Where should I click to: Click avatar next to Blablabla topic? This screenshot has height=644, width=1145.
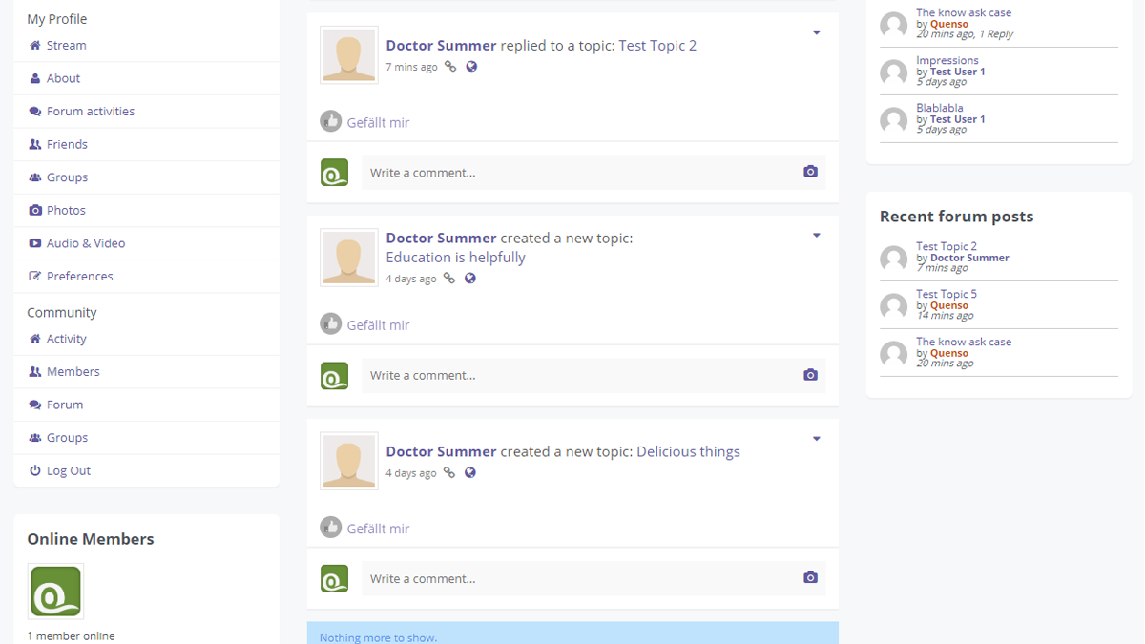click(x=893, y=120)
